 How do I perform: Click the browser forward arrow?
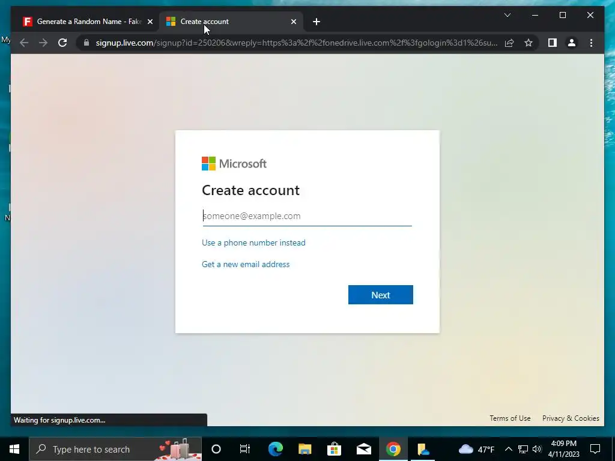tap(43, 43)
